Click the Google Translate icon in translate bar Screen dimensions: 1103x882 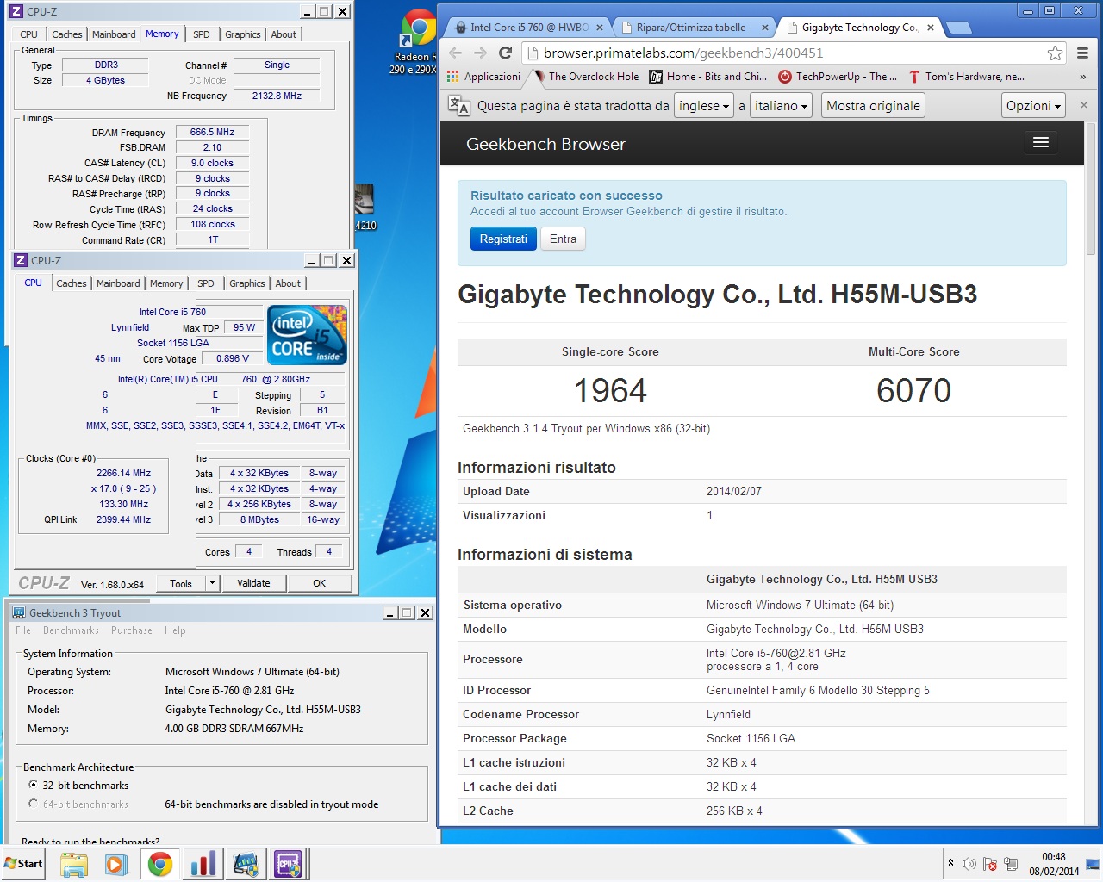(459, 106)
